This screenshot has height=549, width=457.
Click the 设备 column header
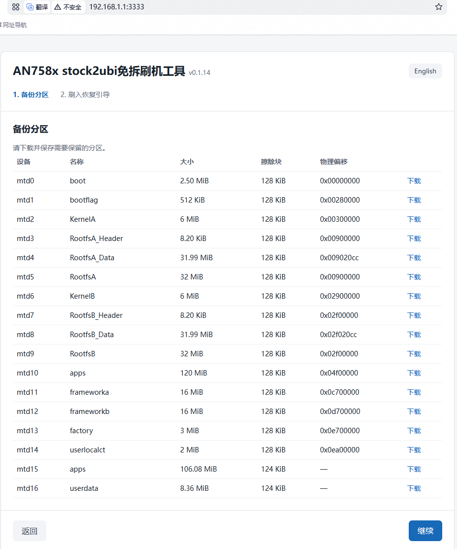pyautogui.click(x=24, y=162)
